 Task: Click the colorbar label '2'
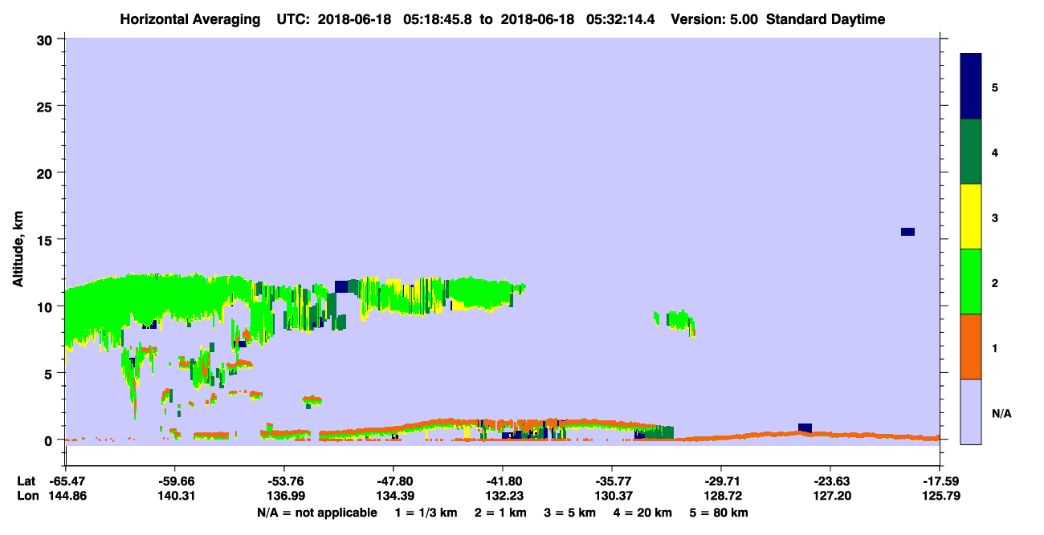(x=995, y=282)
